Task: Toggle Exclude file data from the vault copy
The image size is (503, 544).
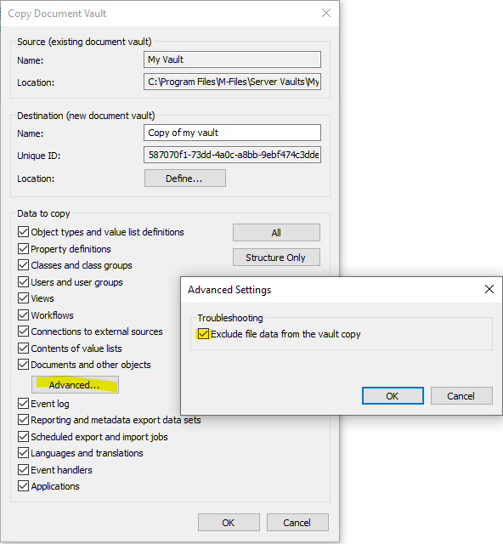Action: tap(203, 334)
